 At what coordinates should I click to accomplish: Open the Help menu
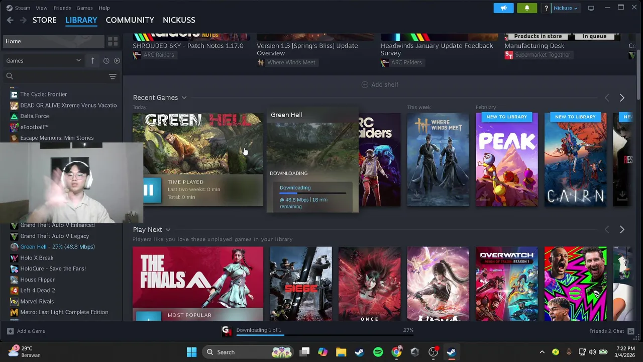(104, 8)
